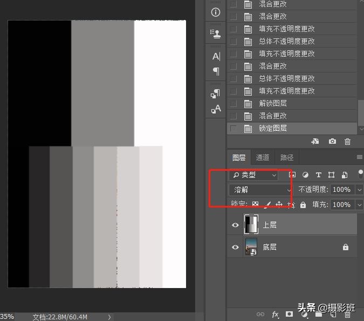Open the Clone Source stamp panel icon
This screenshot has width=364, height=321.
[x=216, y=34]
